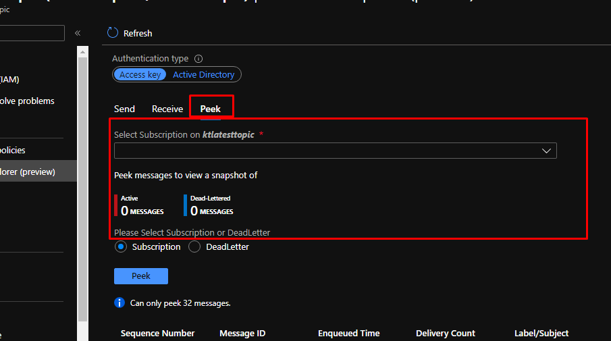Collapse the sidebar using the double-chevron icon
The image size is (611, 341).
(78, 33)
